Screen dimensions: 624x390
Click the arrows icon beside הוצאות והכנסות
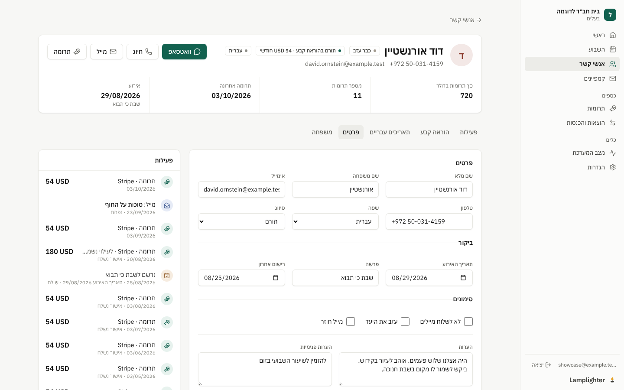click(613, 123)
